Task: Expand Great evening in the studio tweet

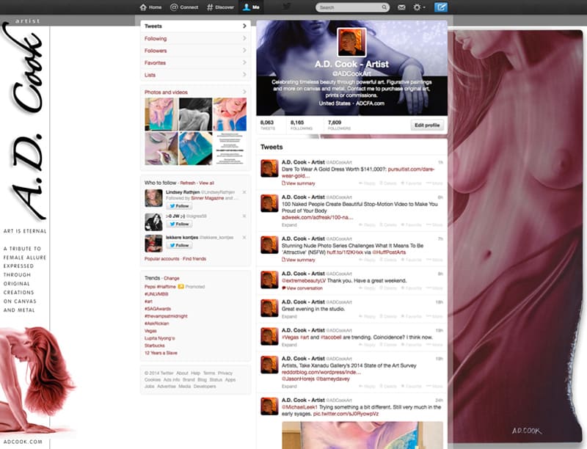Action: pos(289,316)
